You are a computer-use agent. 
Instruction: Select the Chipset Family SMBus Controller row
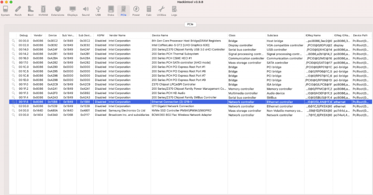(x=191, y=97)
